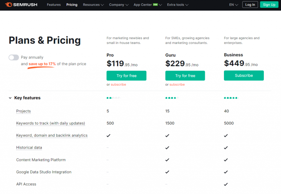This screenshot has height=194, width=281.
Task: Click Try for free under Guru
Action: pyautogui.click(x=185, y=76)
